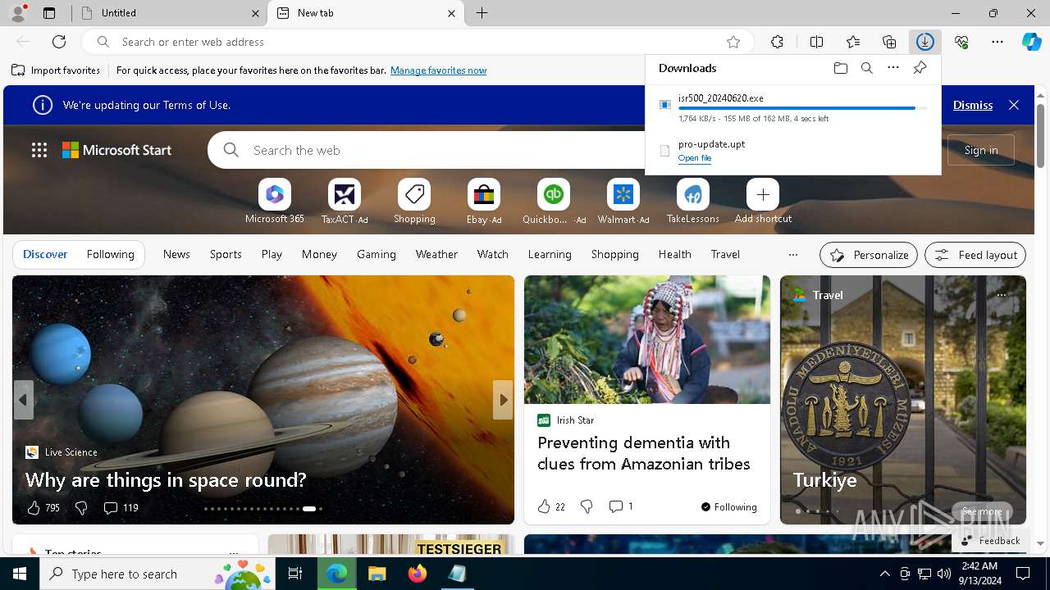Open the Shopping shortcut tile
Image resolution: width=1050 pixels, height=590 pixels.
(414, 202)
